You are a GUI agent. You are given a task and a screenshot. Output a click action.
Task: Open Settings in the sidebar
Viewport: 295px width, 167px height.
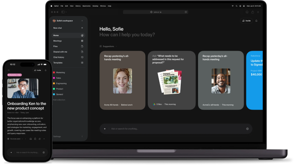pyautogui.click(x=57, y=136)
